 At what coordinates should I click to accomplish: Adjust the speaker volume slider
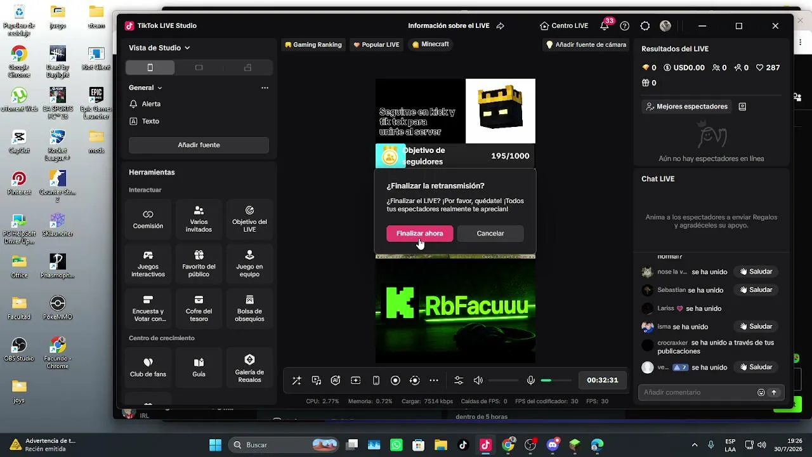tap(504, 380)
